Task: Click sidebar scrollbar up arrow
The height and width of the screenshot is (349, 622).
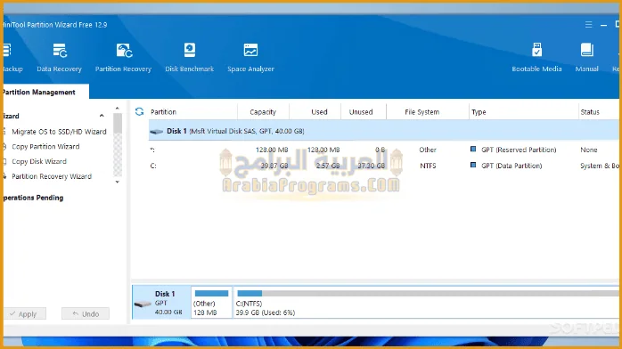Action: [x=117, y=108]
